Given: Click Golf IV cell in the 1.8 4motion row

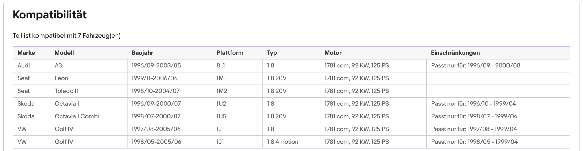Looking at the screenshot, I should pos(89,142).
